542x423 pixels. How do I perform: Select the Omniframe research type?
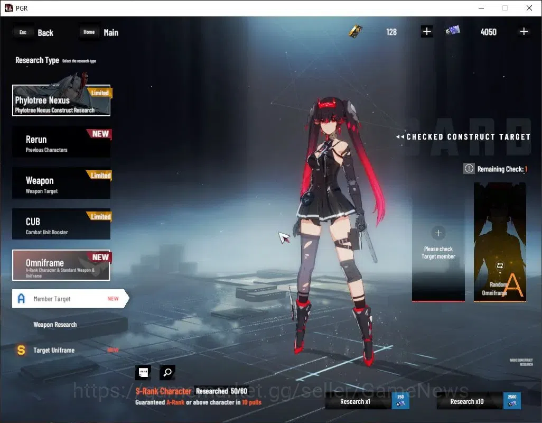tap(61, 265)
